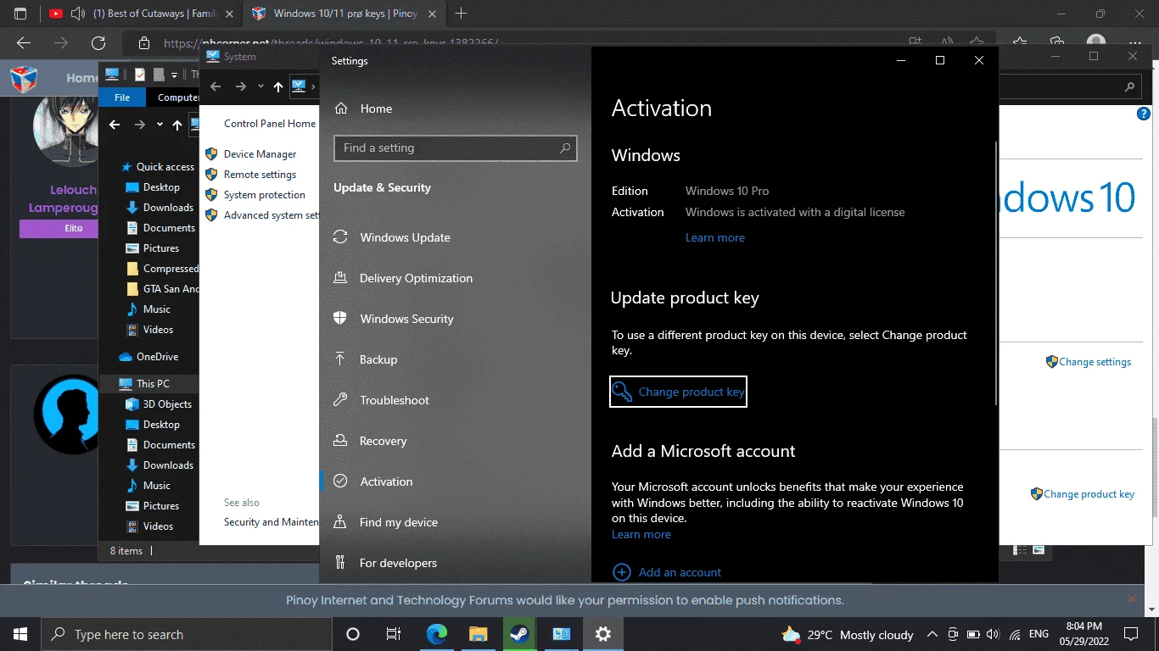Open Windows Update settings page

(405, 237)
